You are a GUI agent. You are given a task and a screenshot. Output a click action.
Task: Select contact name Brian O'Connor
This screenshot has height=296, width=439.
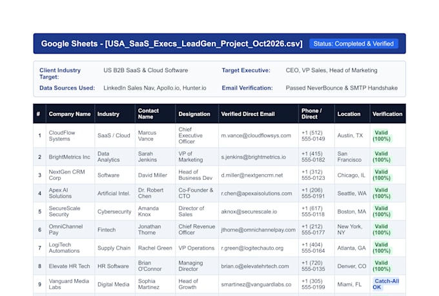click(150, 266)
